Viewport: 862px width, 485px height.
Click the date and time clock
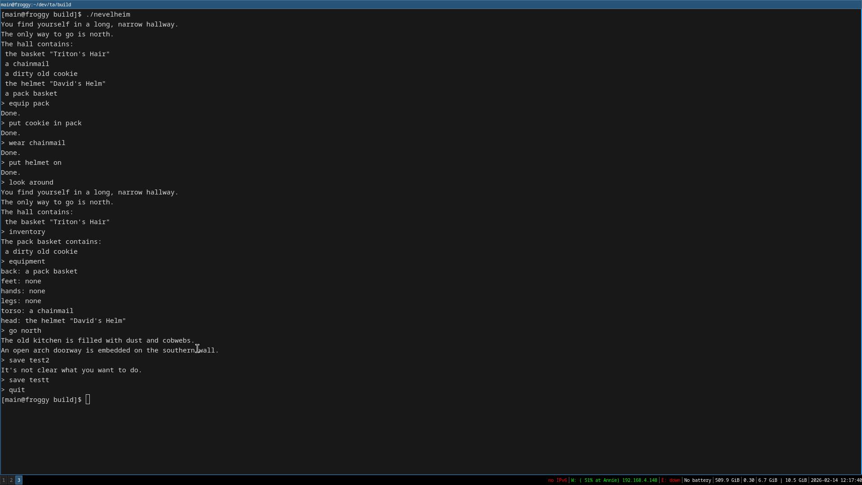(836, 480)
